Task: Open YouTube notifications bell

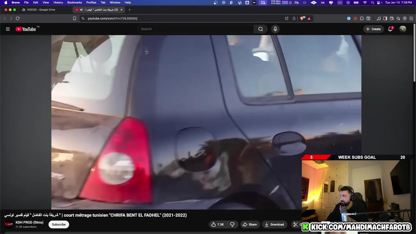Action: tap(390, 29)
